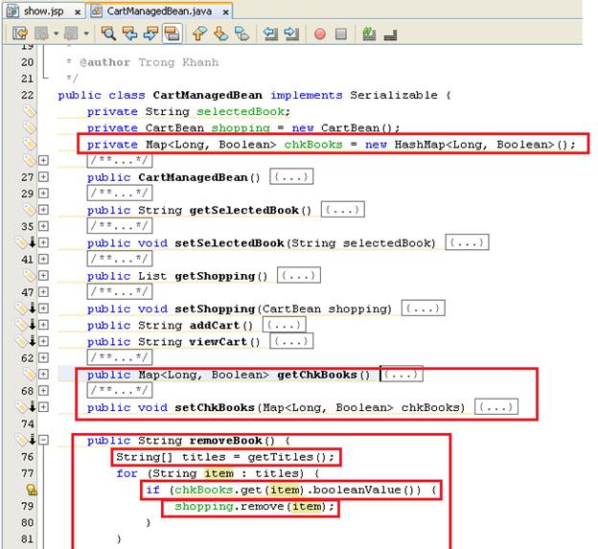Viewport: 598px width, 549px height.
Task: Click {...} placeholder after getShopping()
Action: [299, 275]
